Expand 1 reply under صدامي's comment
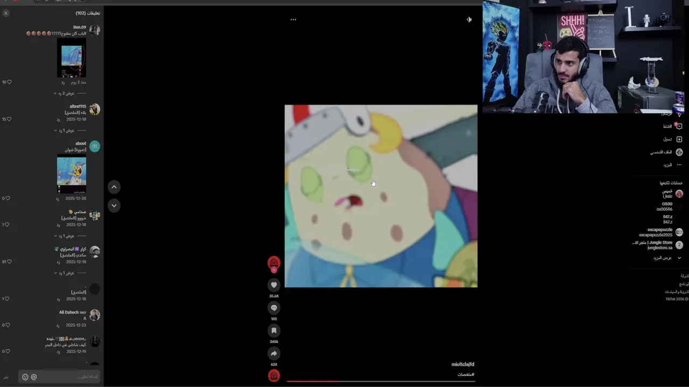Screen dimensions: 689x387 [64, 236]
